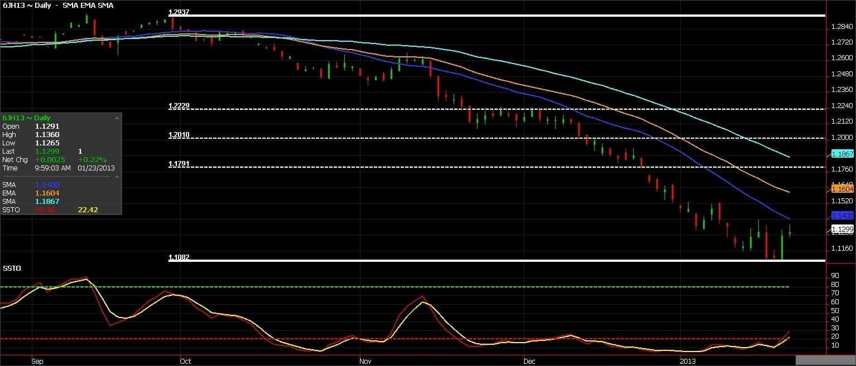Click the gray horizontal scrollbar thumb
856x366 pixels.
[x=825, y=360]
